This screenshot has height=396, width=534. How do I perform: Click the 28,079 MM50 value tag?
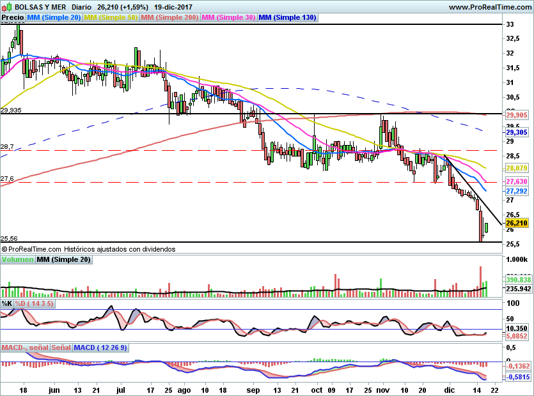pos(517,168)
